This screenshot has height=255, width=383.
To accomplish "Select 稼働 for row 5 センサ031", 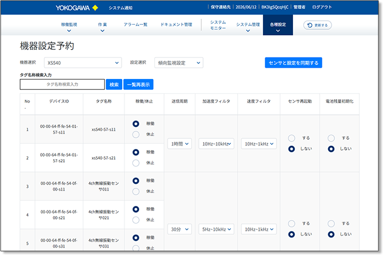I will tap(136, 238).
